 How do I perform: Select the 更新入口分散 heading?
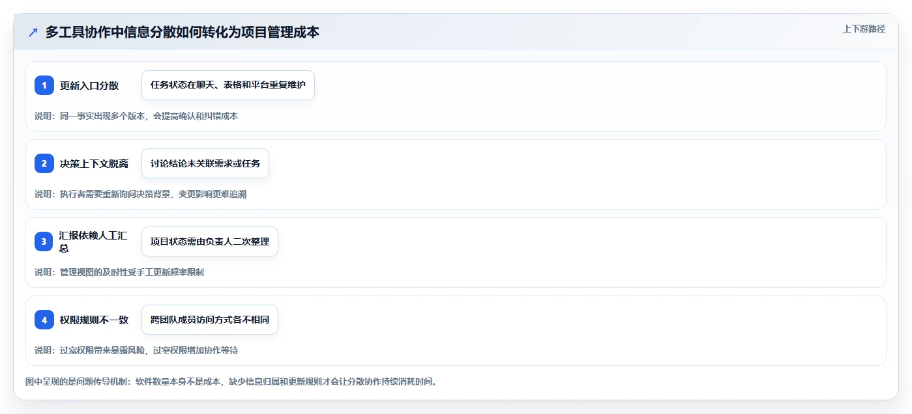pos(89,85)
